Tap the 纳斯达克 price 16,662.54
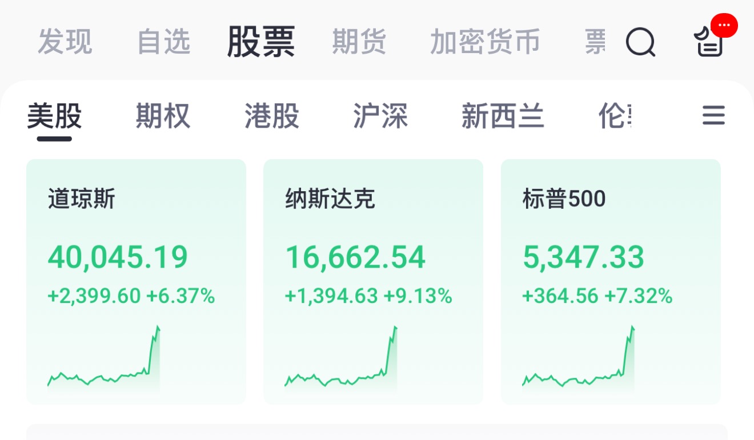 [355, 257]
